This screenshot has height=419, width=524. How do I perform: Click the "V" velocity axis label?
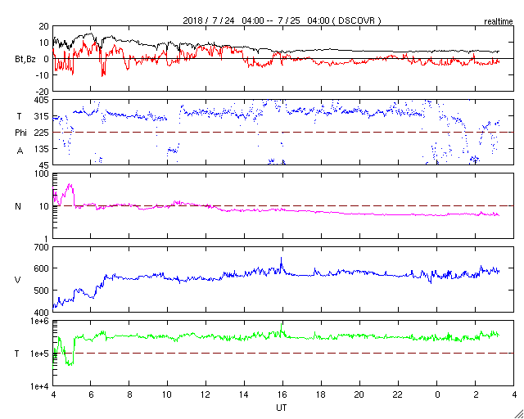[x=18, y=280]
